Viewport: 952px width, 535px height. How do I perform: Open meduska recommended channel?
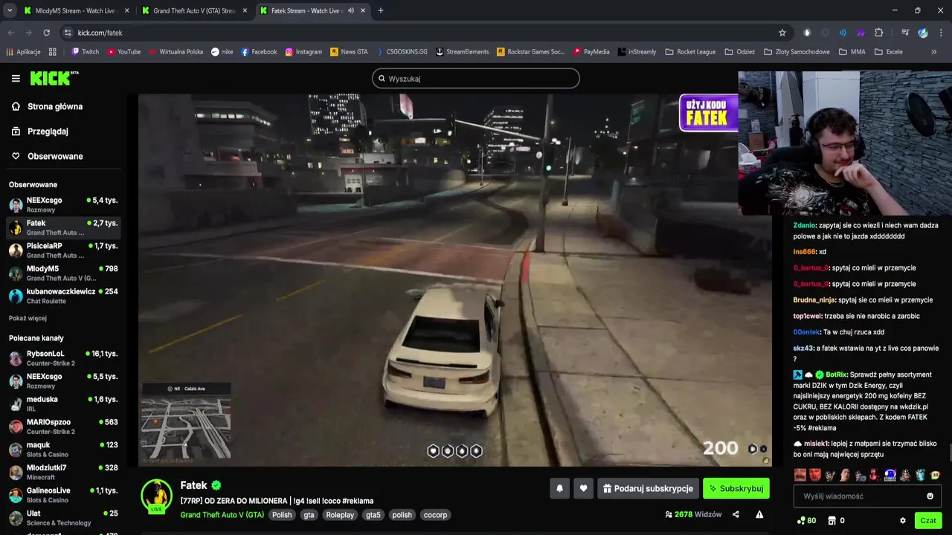click(63, 403)
